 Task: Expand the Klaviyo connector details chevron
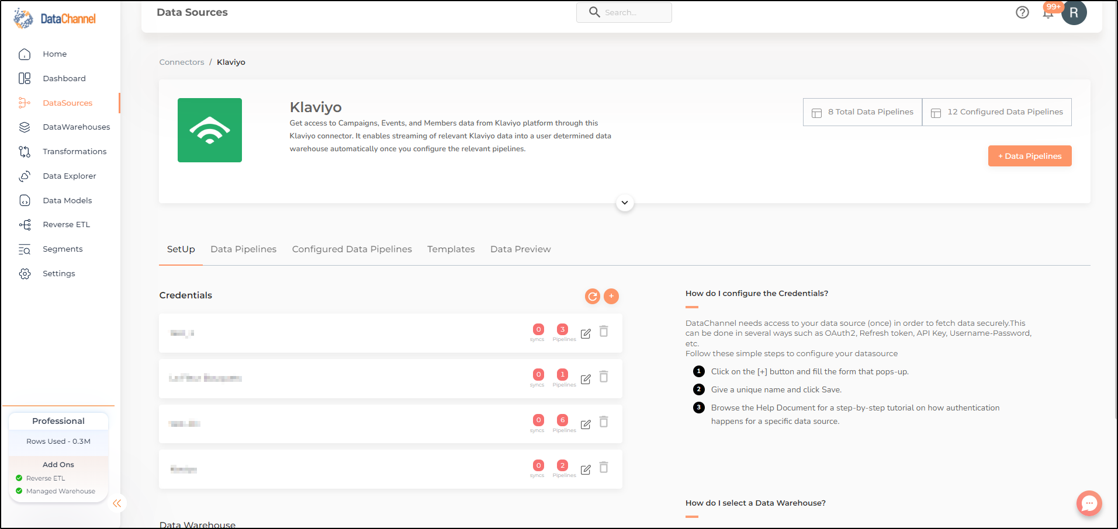point(625,203)
